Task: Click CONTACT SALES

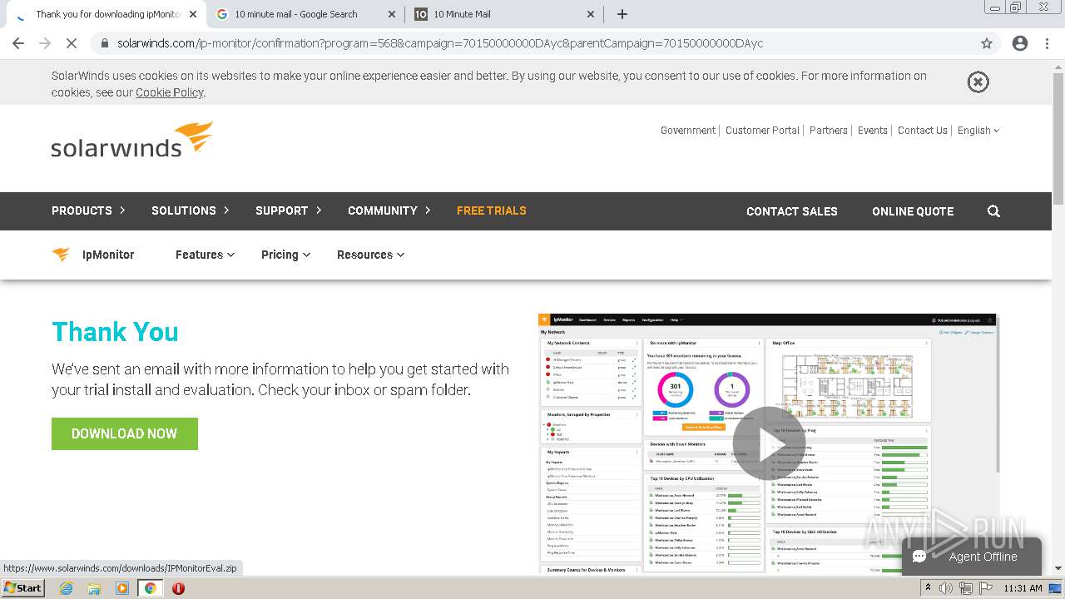Action: (792, 211)
